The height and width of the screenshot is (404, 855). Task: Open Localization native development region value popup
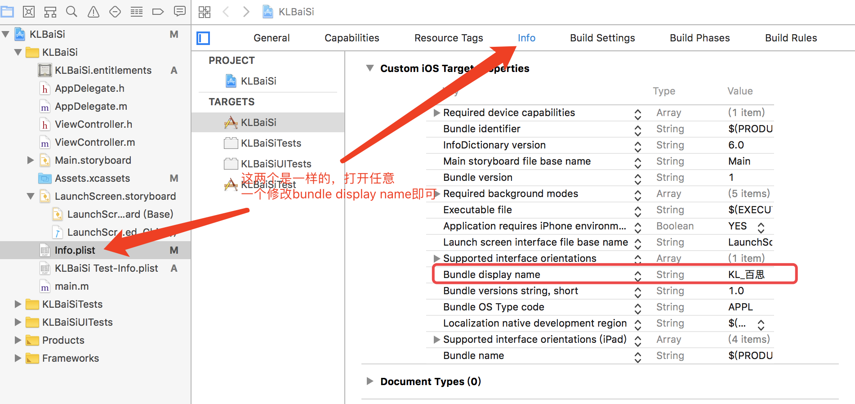pyautogui.click(x=761, y=324)
